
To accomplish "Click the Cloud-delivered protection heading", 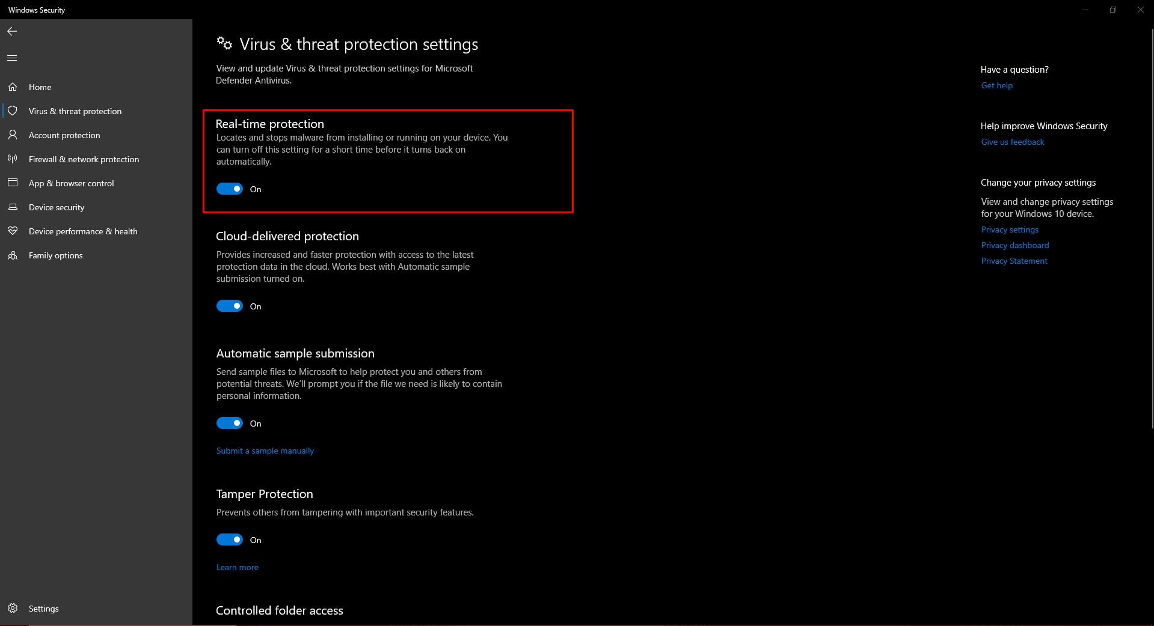I will pyautogui.click(x=287, y=236).
